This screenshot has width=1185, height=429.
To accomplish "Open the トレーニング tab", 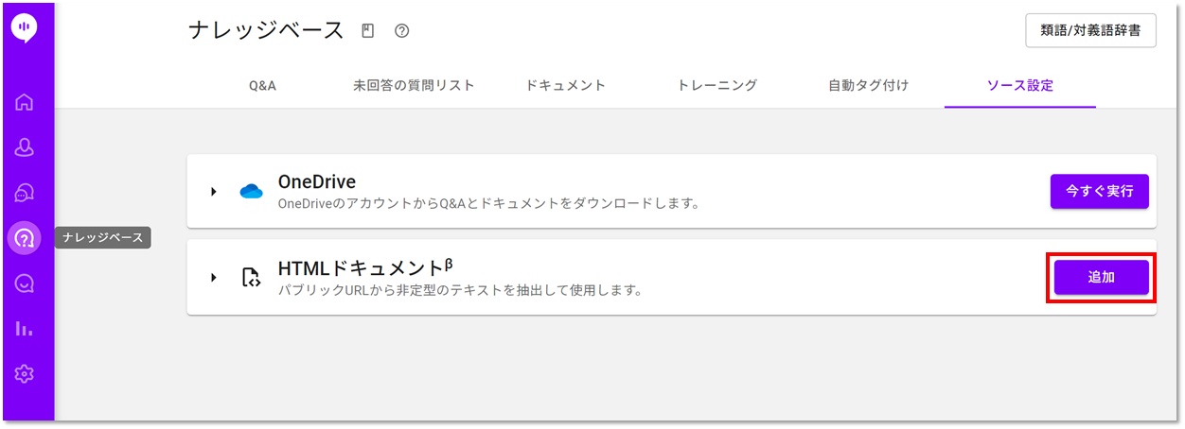I will coord(717,85).
